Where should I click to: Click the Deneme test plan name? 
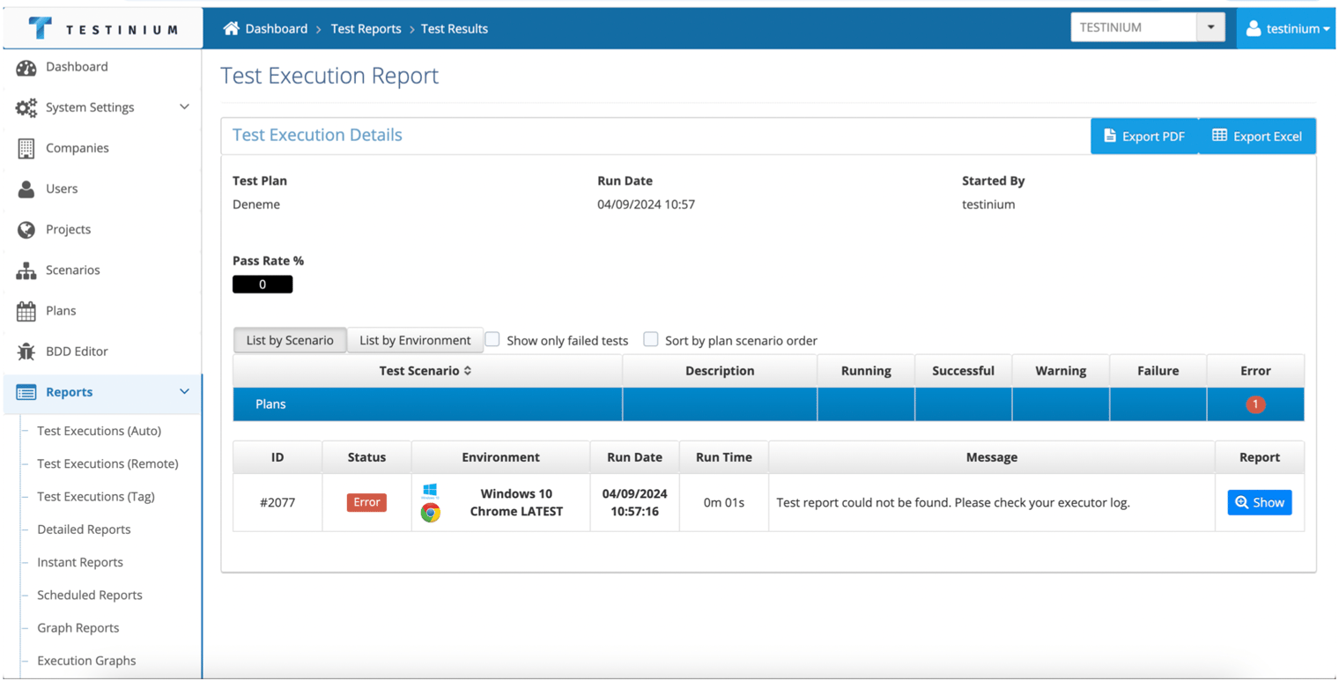[256, 204]
